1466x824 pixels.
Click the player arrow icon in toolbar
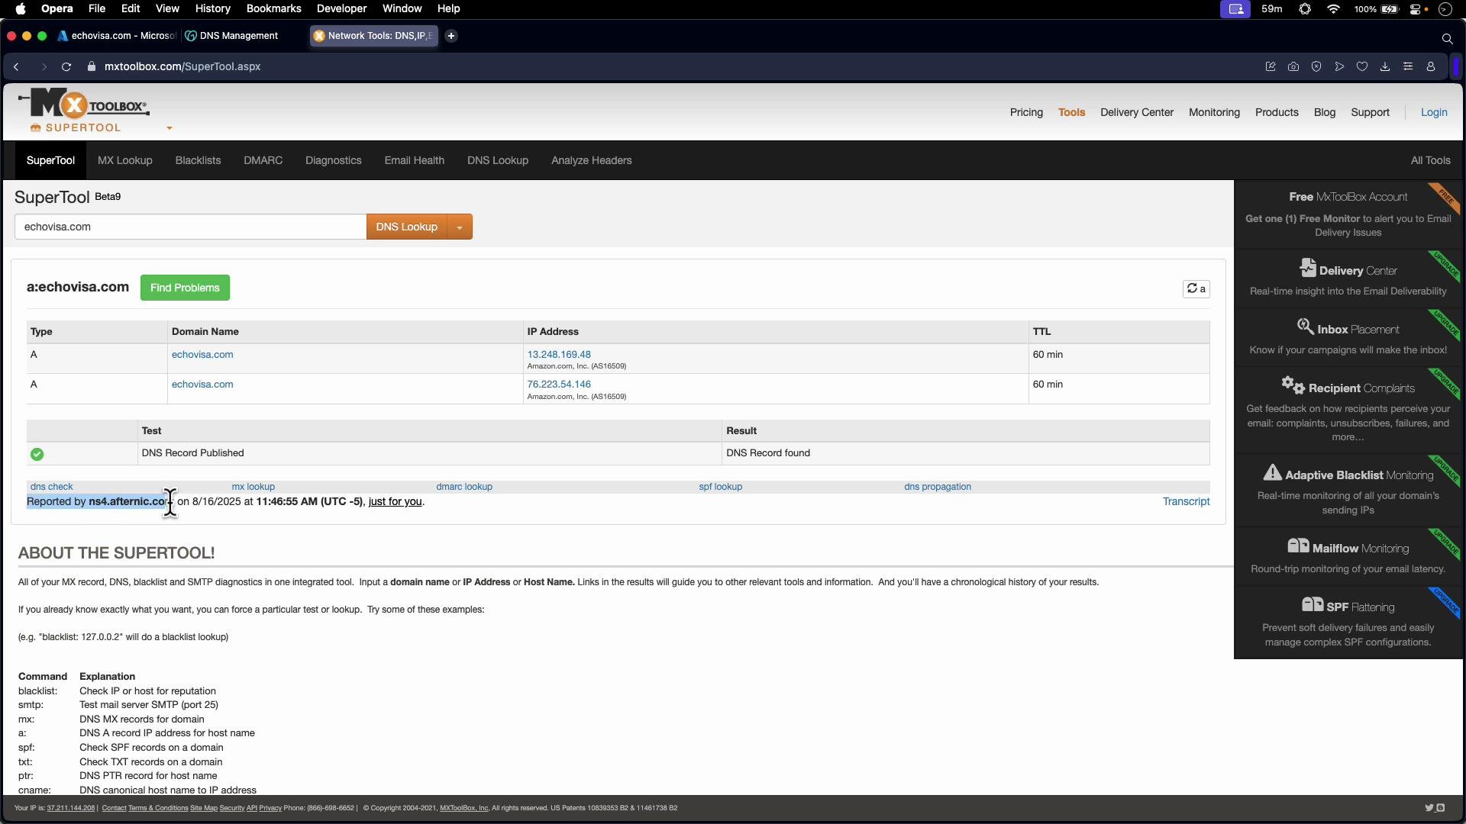pos(1339,67)
